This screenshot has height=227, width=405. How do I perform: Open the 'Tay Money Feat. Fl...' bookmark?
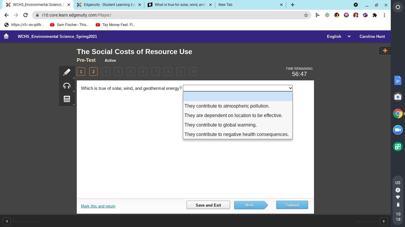115,25
